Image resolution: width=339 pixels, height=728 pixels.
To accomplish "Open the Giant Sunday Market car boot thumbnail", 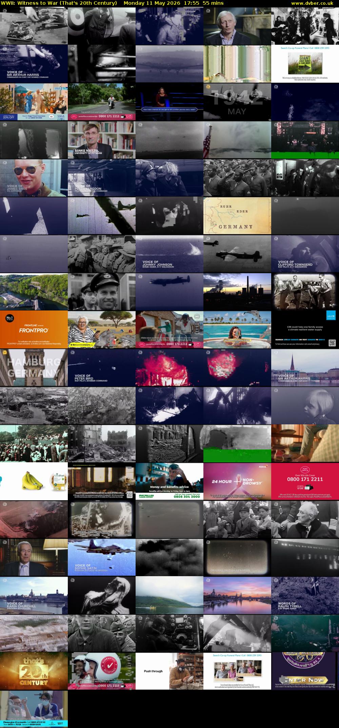I will (x=305, y=64).
